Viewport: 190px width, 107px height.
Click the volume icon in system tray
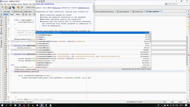tap(173, 105)
